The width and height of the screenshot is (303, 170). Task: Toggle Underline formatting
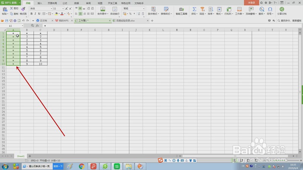pyautogui.click(x=39, y=14)
